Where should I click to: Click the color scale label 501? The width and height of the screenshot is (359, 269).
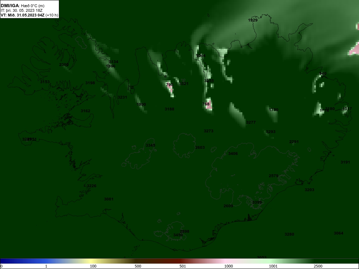pos(183,266)
